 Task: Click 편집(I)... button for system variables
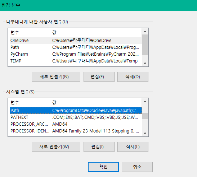(99, 147)
